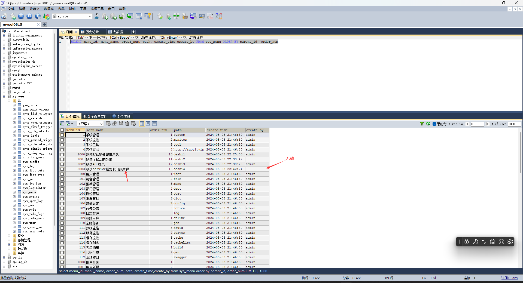
Task: Click the results pane vertical scrollbar
Action: [520, 152]
